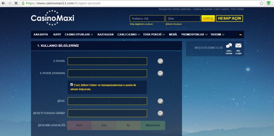This screenshot has height=136, width=274.
Task: Go to the Anasayfa menu item
Action: 41,35
